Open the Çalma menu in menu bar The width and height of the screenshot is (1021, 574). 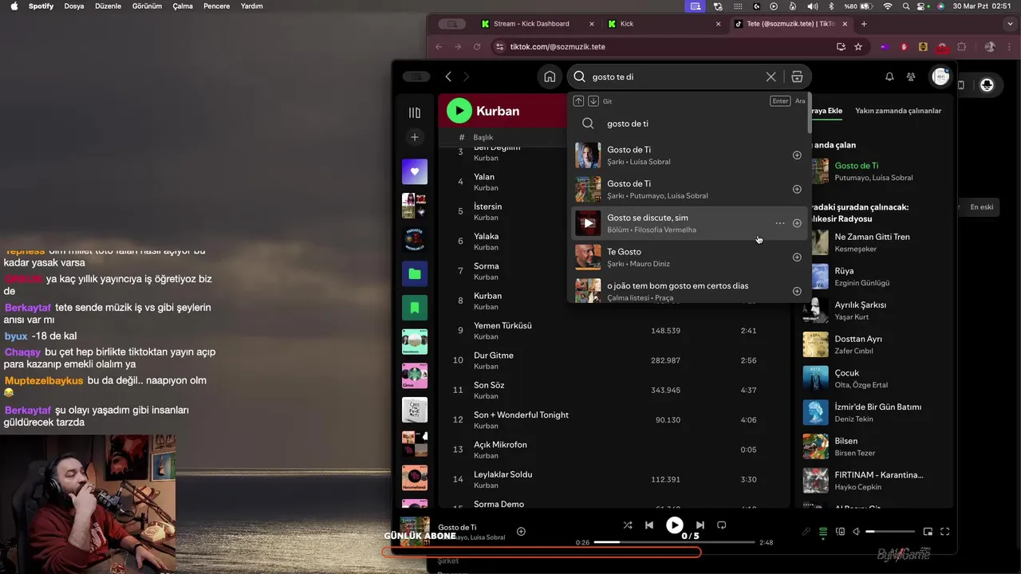(183, 6)
